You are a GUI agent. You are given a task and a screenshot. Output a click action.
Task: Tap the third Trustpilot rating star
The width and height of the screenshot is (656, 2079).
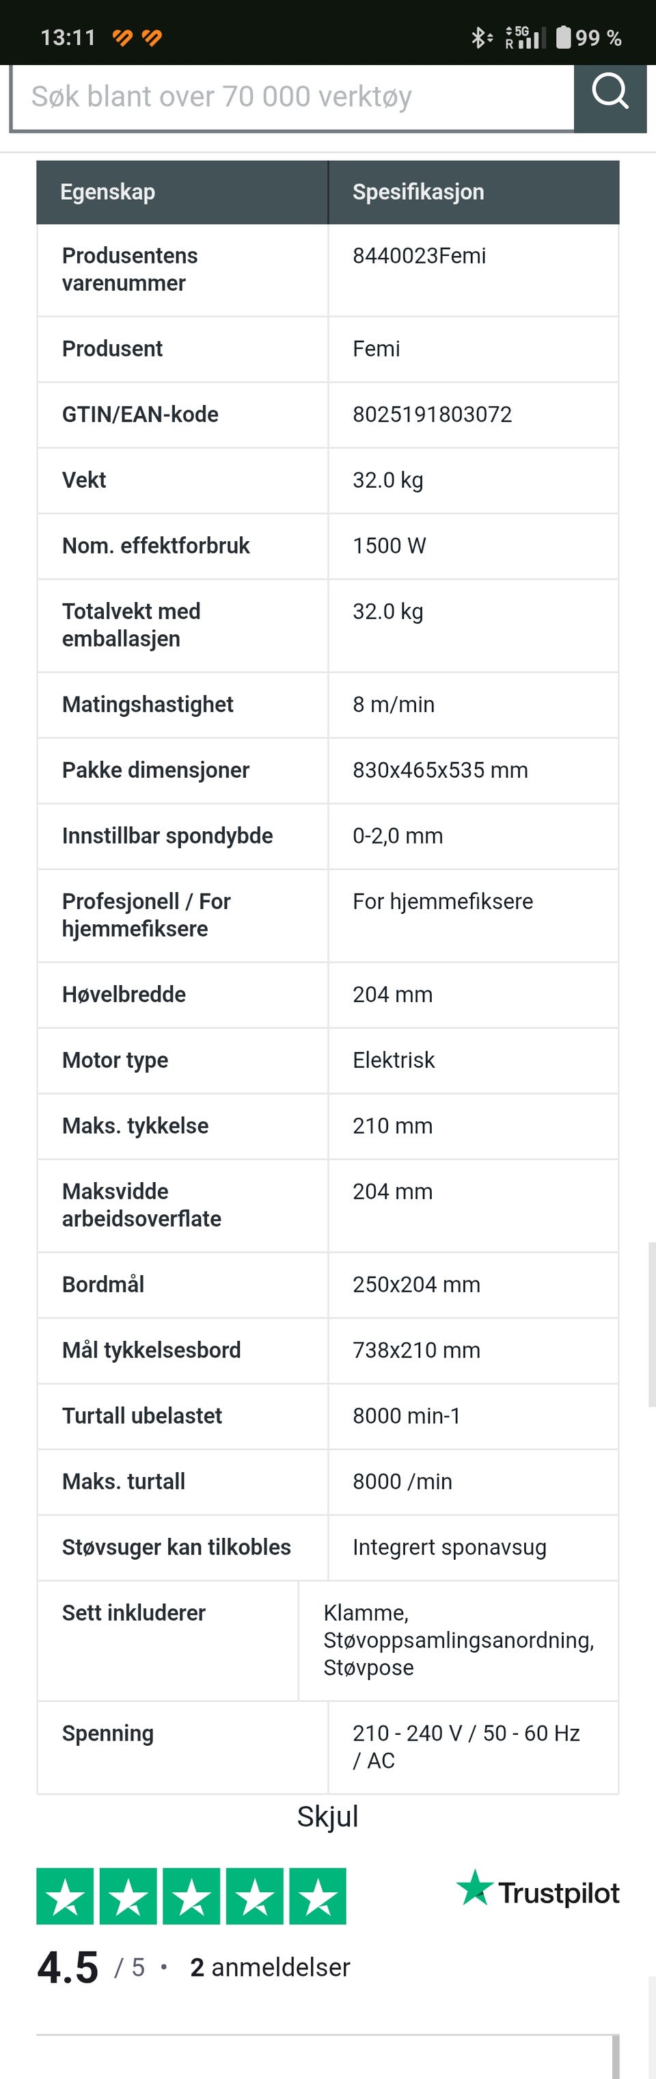[191, 1896]
